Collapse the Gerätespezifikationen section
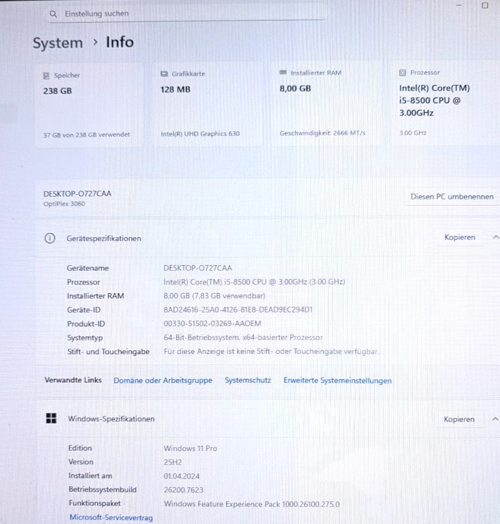Image resolution: width=500 pixels, height=524 pixels. tap(495, 237)
